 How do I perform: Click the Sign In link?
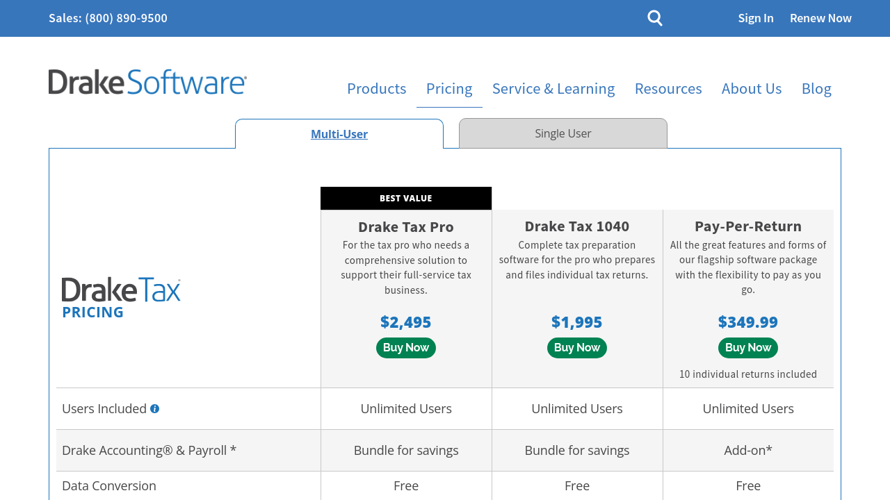click(x=756, y=18)
